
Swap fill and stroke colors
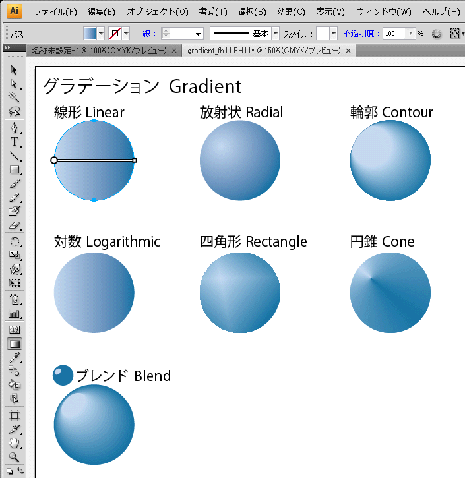pyautogui.click(x=20, y=471)
